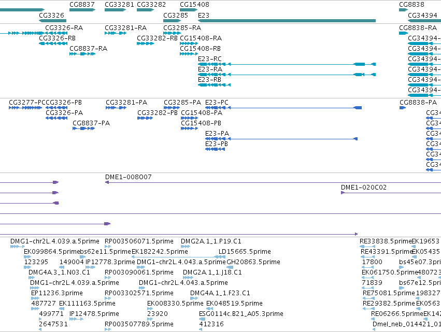Select the CG8838 gene label
This screenshot has width=441, height=332.
411,5
